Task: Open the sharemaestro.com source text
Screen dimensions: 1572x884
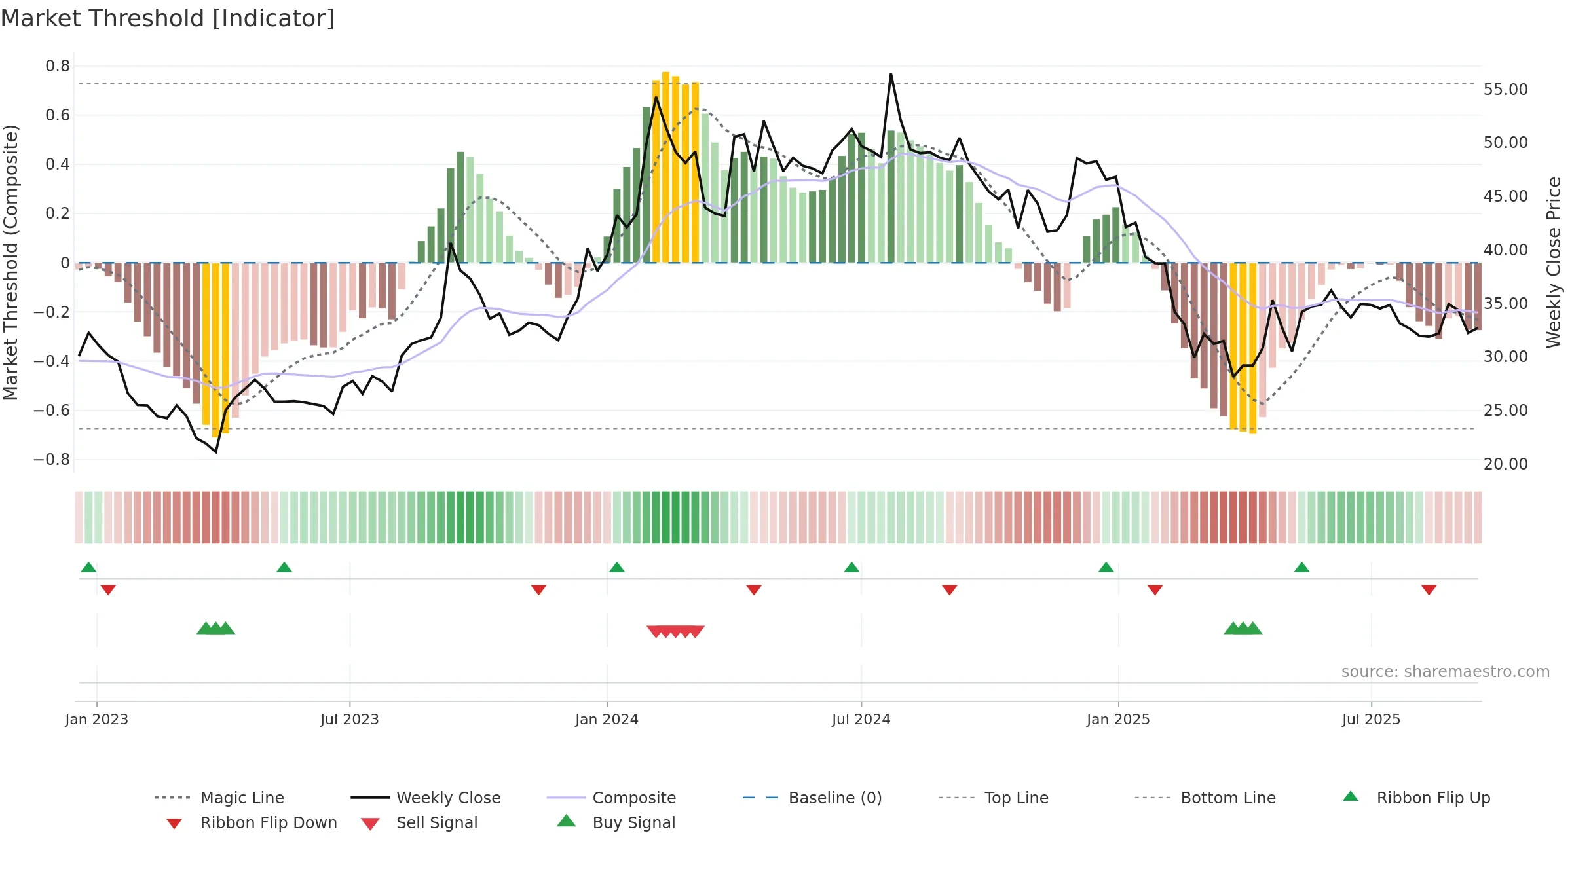Action: 1446,672
